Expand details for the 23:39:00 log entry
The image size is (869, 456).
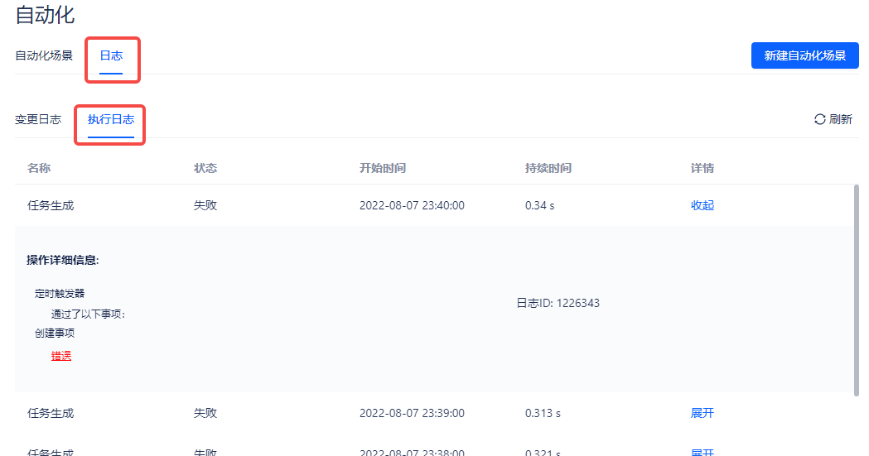coord(702,413)
